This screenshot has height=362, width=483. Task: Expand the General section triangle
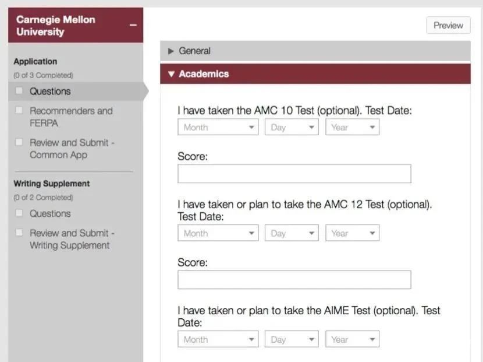coord(171,51)
